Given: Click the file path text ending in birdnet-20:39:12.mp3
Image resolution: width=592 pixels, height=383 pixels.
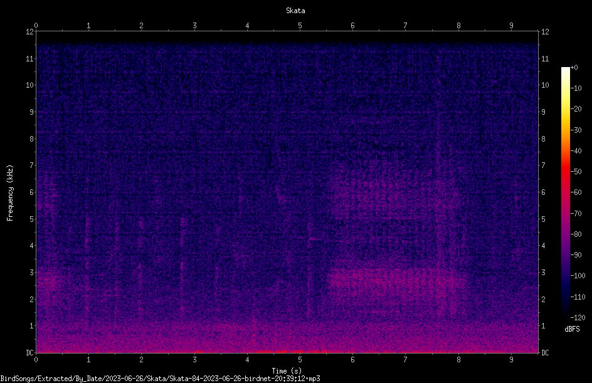Looking at the screenshot, I should [x=160, y=379].
